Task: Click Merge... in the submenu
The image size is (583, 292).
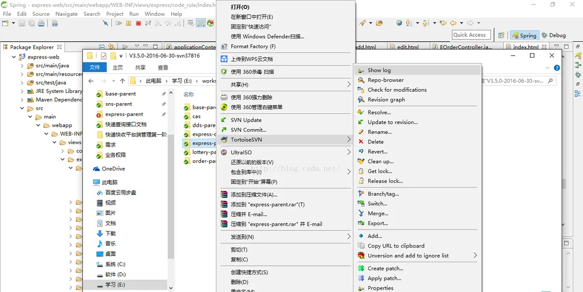Action: (x=417, y=213)
